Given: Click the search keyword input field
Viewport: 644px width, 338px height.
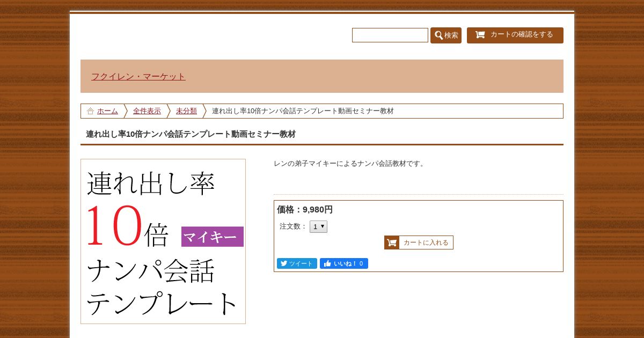Looking at the screenshot, I should 390,35.
